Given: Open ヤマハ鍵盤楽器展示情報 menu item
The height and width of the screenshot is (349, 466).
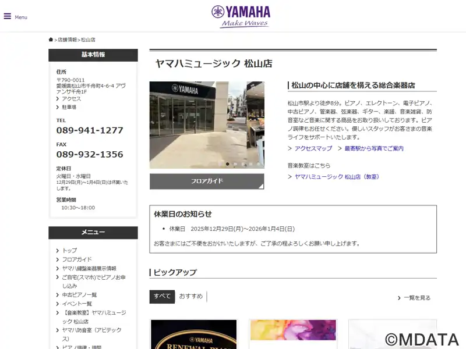Looking at the screenshot, I should 89,269.
